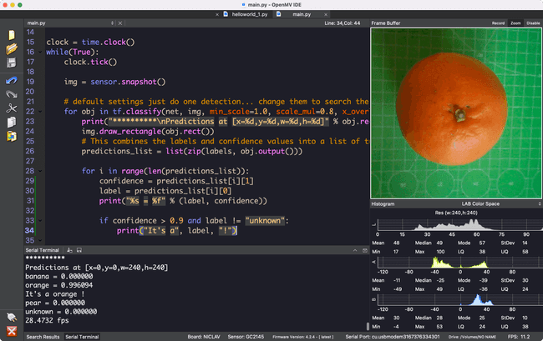
Task: Click the Redo arrow icon
Action: (x=11, y=94)
